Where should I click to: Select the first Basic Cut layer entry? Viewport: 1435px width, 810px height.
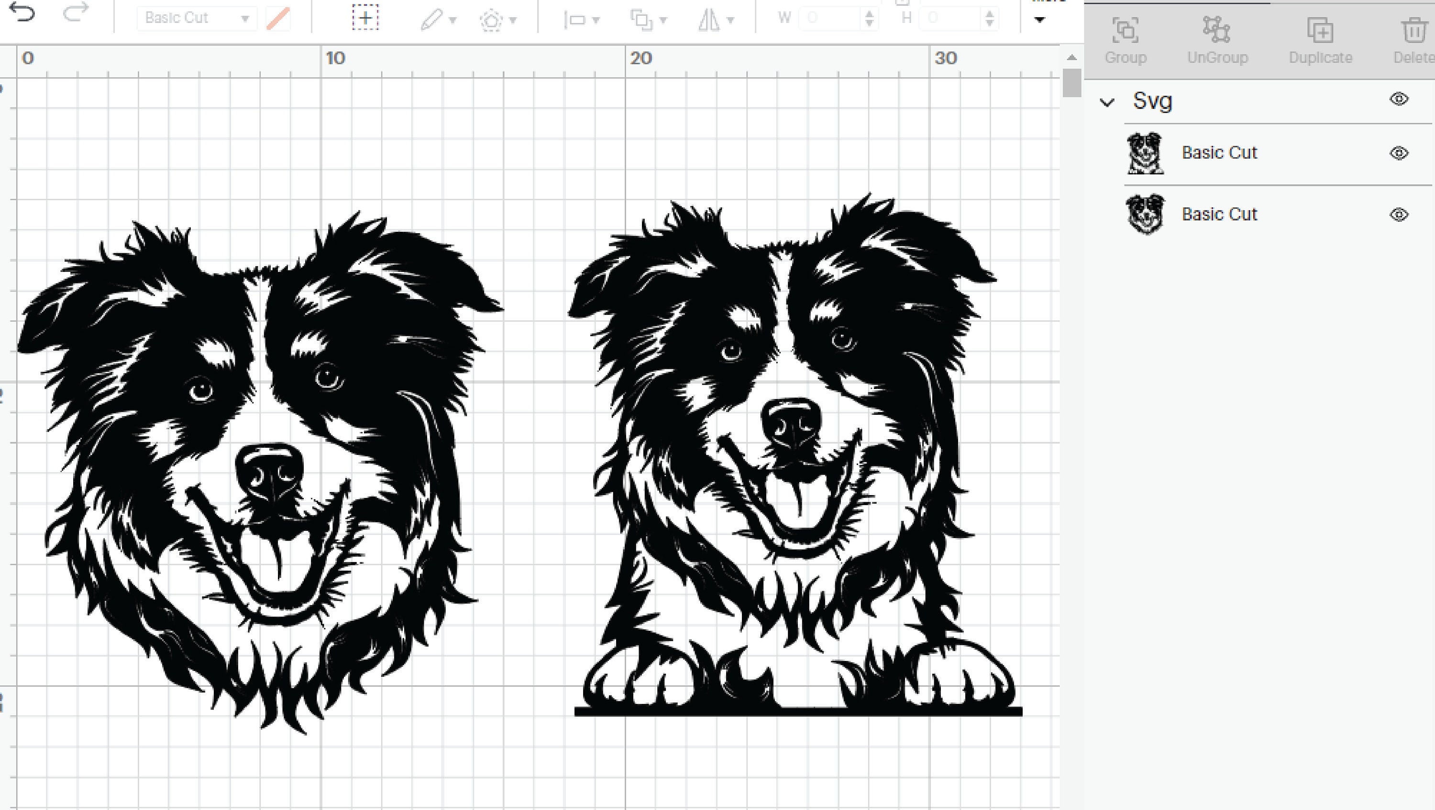pos(1219,152)
